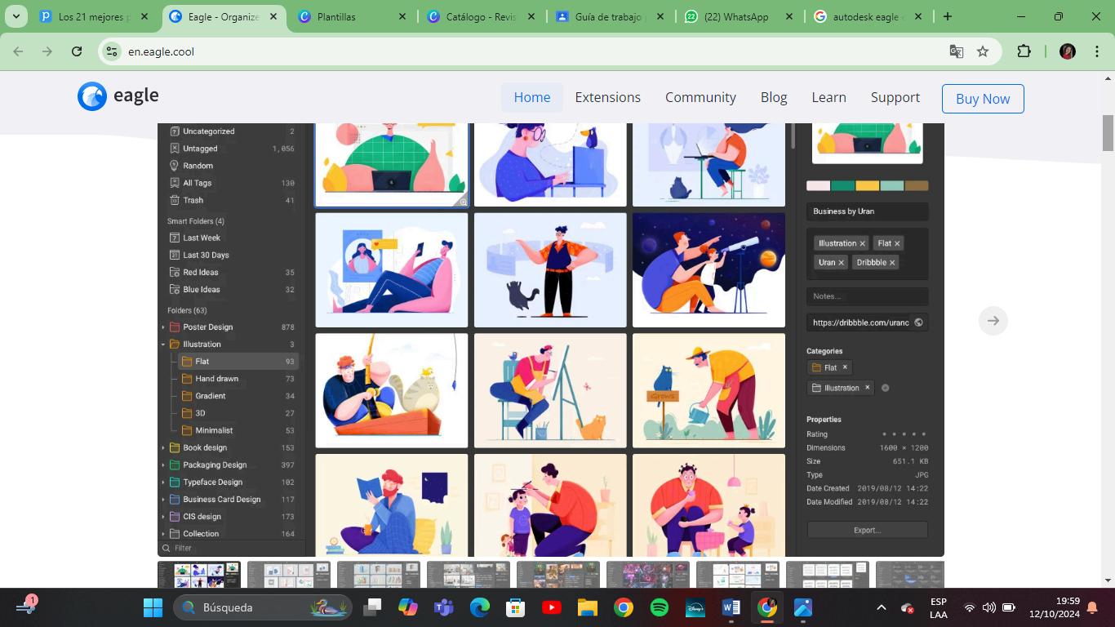Select the Minimalist folder
This screenshot has height=627, width=1115.
point(237,430)
